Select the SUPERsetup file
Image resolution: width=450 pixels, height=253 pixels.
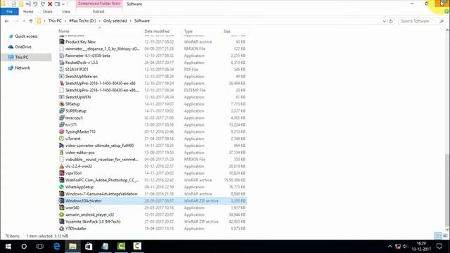[x=153, y=111]
